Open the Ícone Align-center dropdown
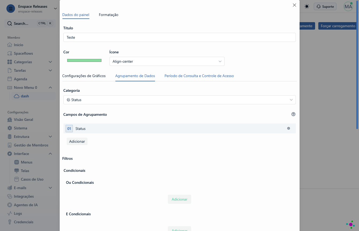359x231 pixels. (x=167, y=61)
